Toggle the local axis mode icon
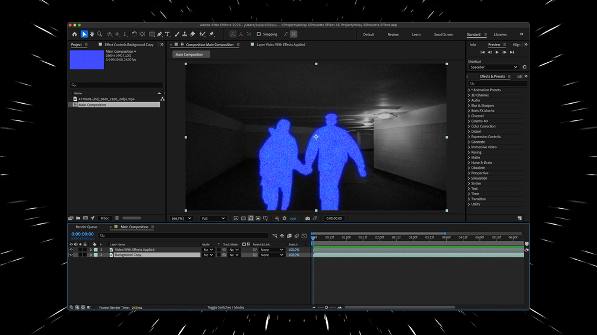597x335 pixels. [233, 34]
